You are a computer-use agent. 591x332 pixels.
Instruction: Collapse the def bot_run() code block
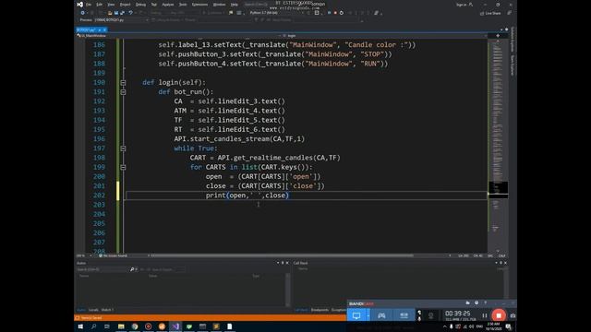tap(123, 92)
